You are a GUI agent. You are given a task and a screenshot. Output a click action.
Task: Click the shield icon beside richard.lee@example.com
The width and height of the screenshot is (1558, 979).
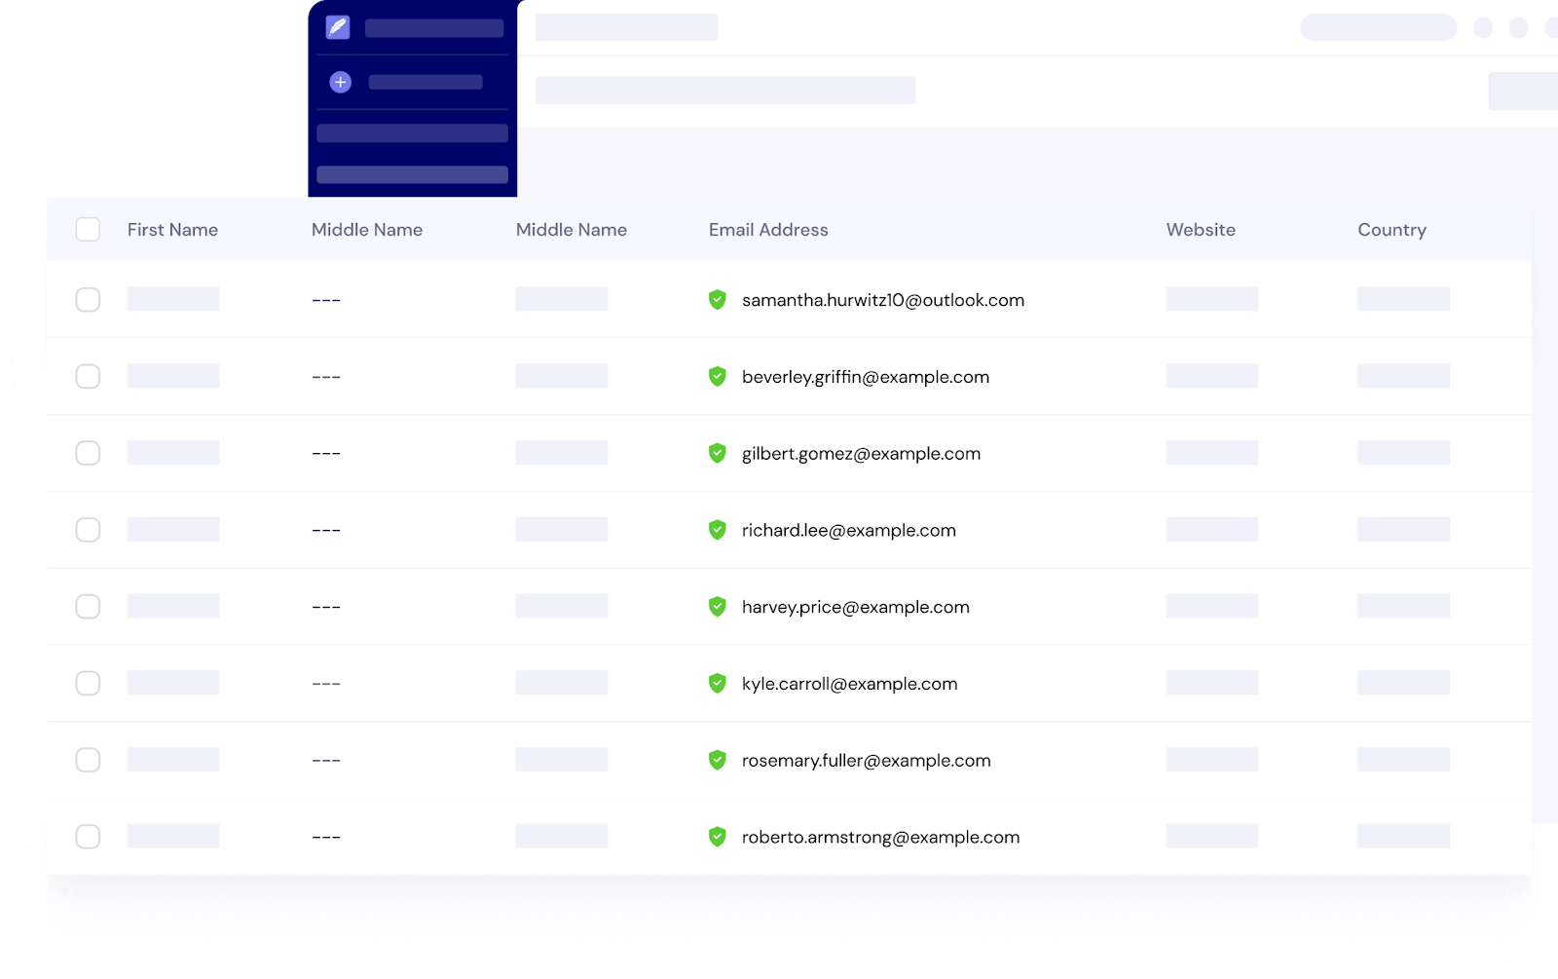718,530
